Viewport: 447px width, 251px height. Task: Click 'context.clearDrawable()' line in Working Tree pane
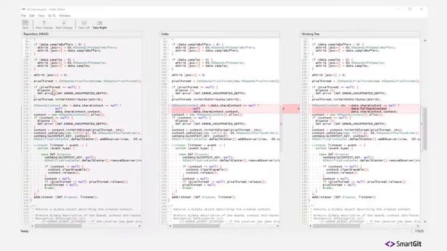(347, 169)
